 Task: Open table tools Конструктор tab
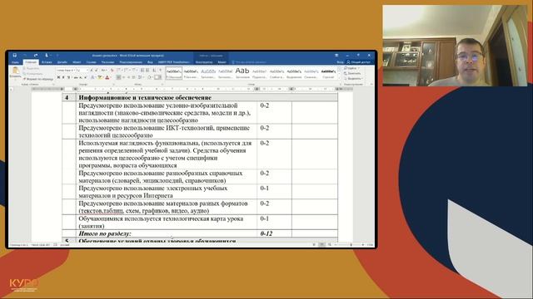pyautogui.click(x=204, y=62)
